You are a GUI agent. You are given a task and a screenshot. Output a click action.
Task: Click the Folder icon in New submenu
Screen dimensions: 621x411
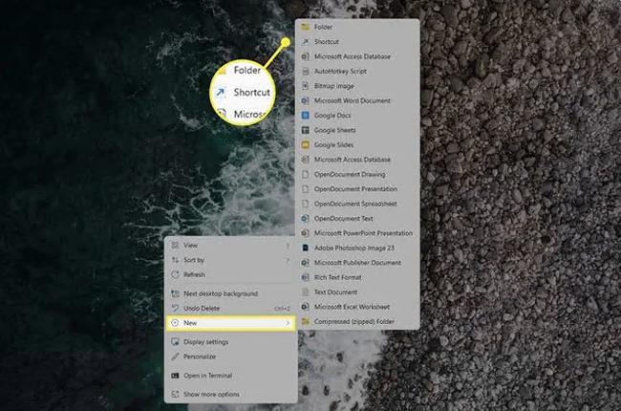pos(305,28)
